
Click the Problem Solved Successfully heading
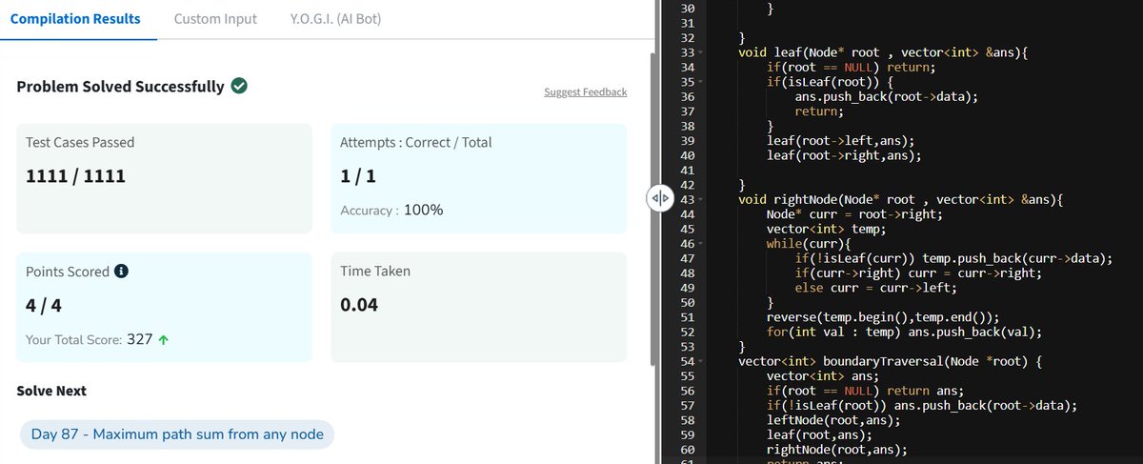tap(121, 87)
